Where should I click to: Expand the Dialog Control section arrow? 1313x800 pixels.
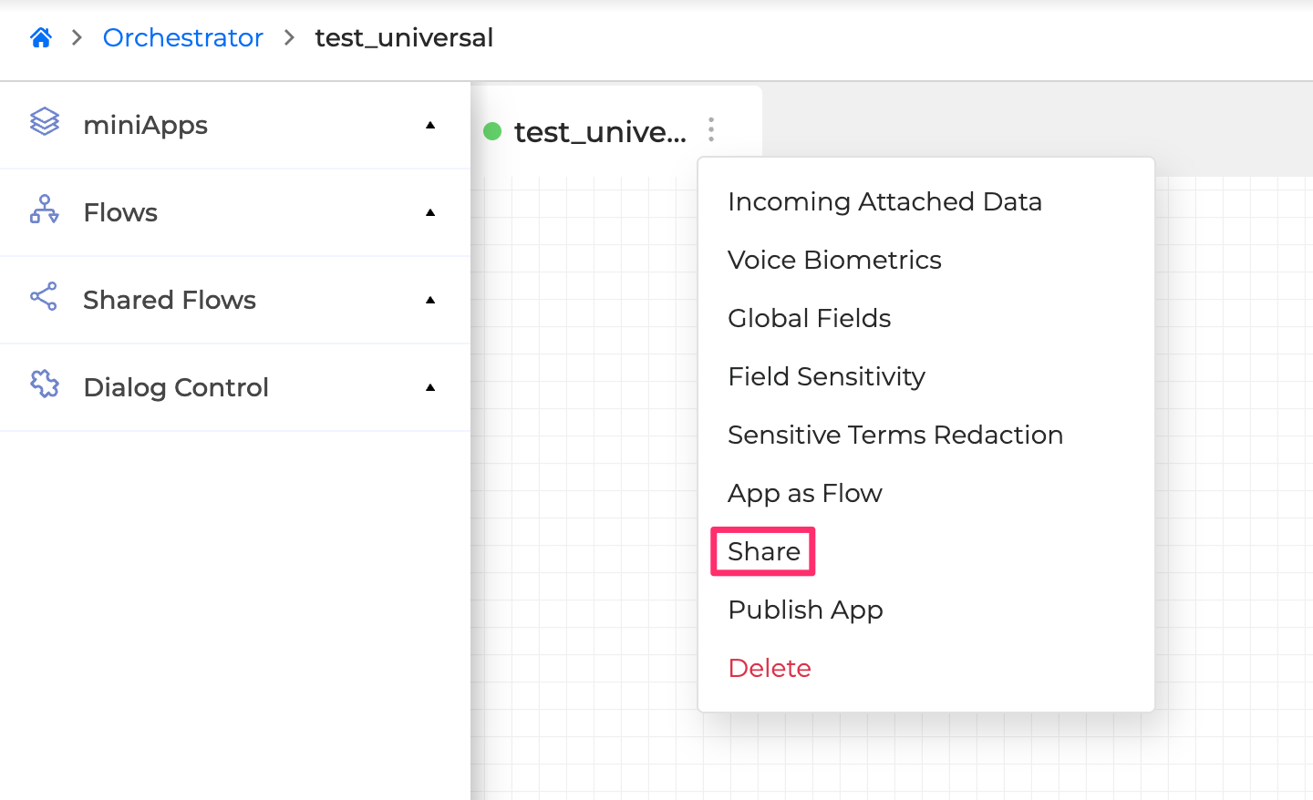click(x=430, y=387)
